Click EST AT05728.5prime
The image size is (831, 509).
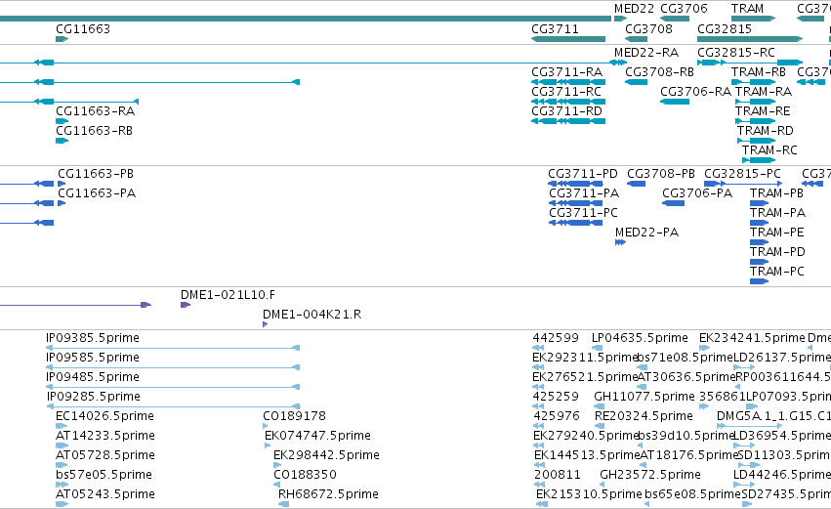tap(105, 456)
